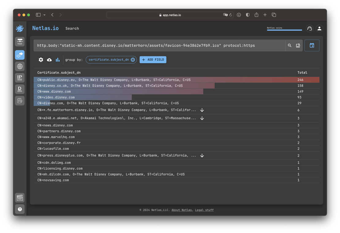Select the Search menu item
Image resolution: width=340 pixels, height=233 pixels.
[72, 28]
